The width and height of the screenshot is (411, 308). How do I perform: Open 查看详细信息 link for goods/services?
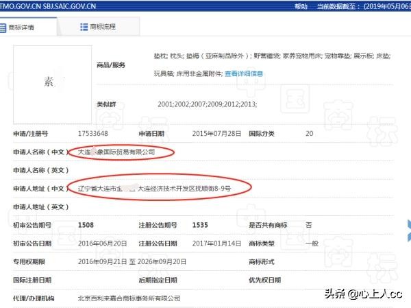(244, 74)
